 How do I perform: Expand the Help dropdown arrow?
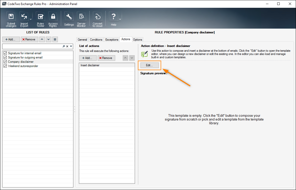tap(120, 19)
